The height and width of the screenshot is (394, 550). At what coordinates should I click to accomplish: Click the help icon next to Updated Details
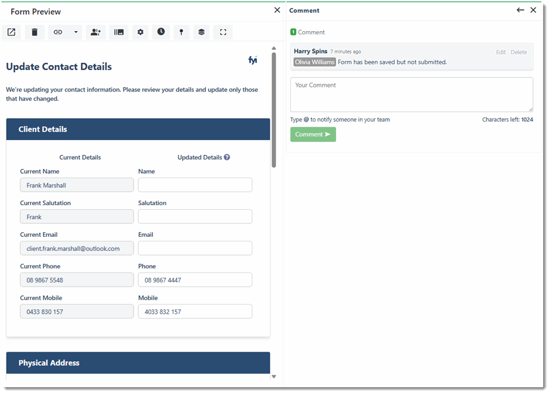[x=227, y=157]
